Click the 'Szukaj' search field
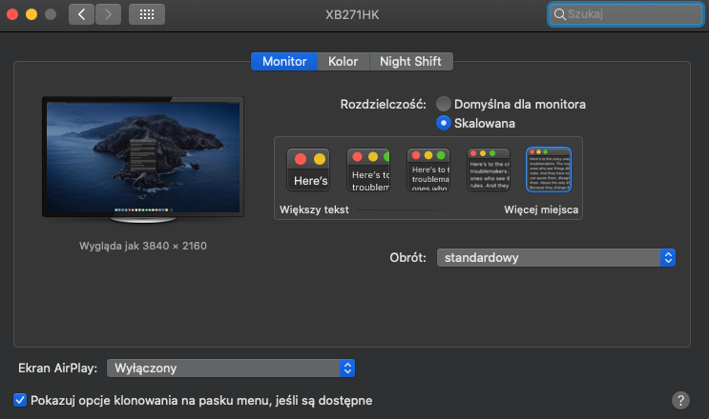The height and width of the screenshot is (419, 709). pos(625,14)
